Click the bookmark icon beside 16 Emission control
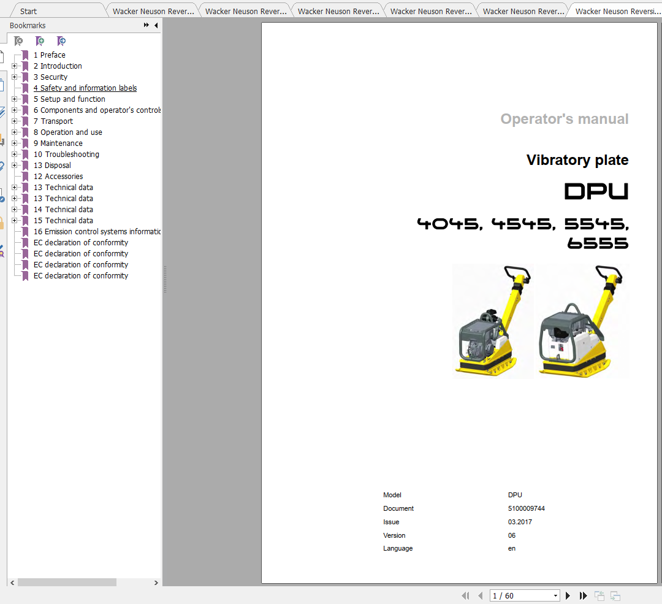 25,231
